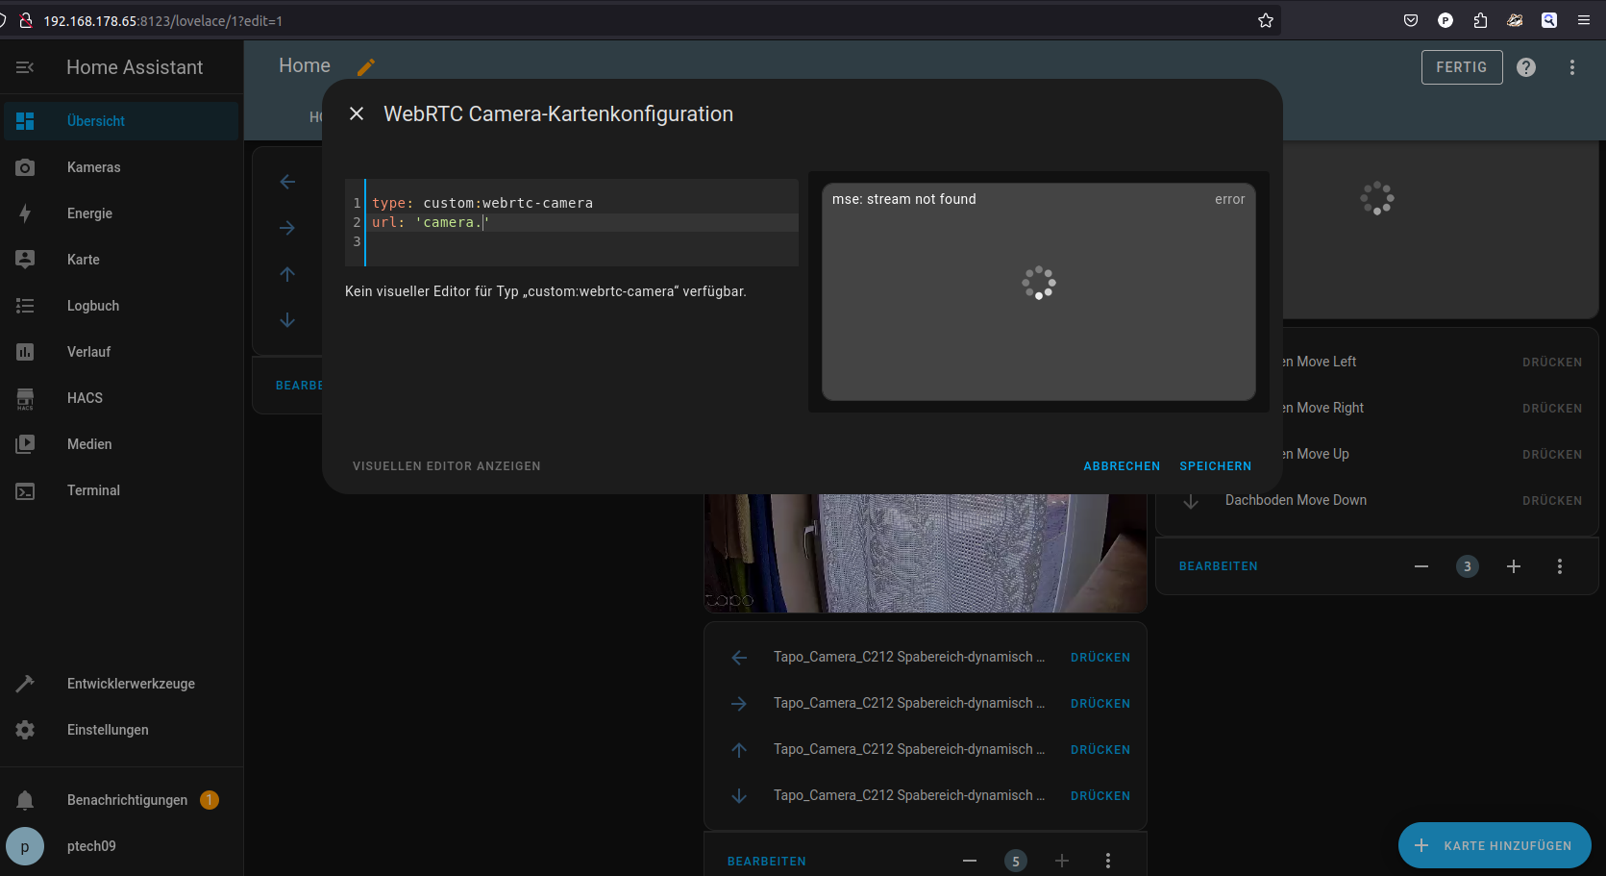Screen dimensions: 1606x876
Task: Collapse the Home Assistant sidebar menu icon
Action: tap(25, 67)
